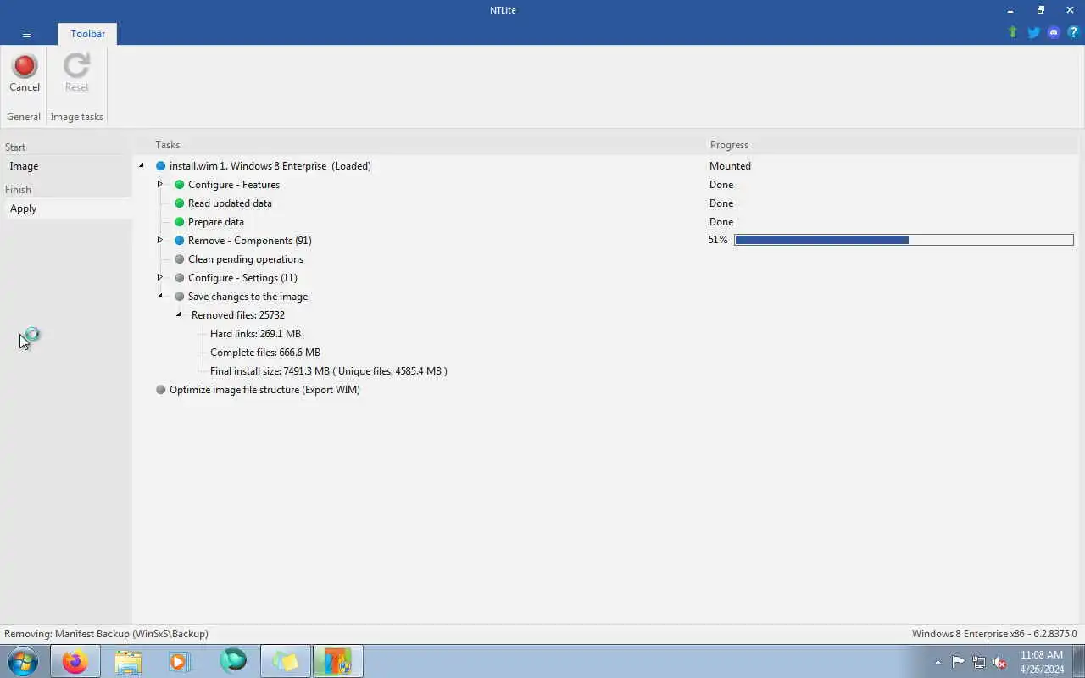Select the Complete files: 666.6 MB row
This screenshot has height=678, width=1085.
[x=265, y=353]
